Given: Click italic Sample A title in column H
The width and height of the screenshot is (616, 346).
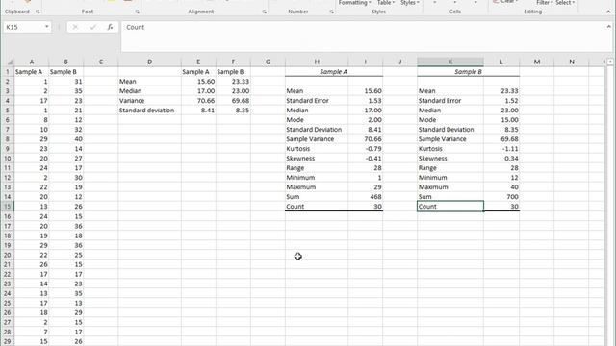Looking at the screenshot, I should (x=334, y=72).
